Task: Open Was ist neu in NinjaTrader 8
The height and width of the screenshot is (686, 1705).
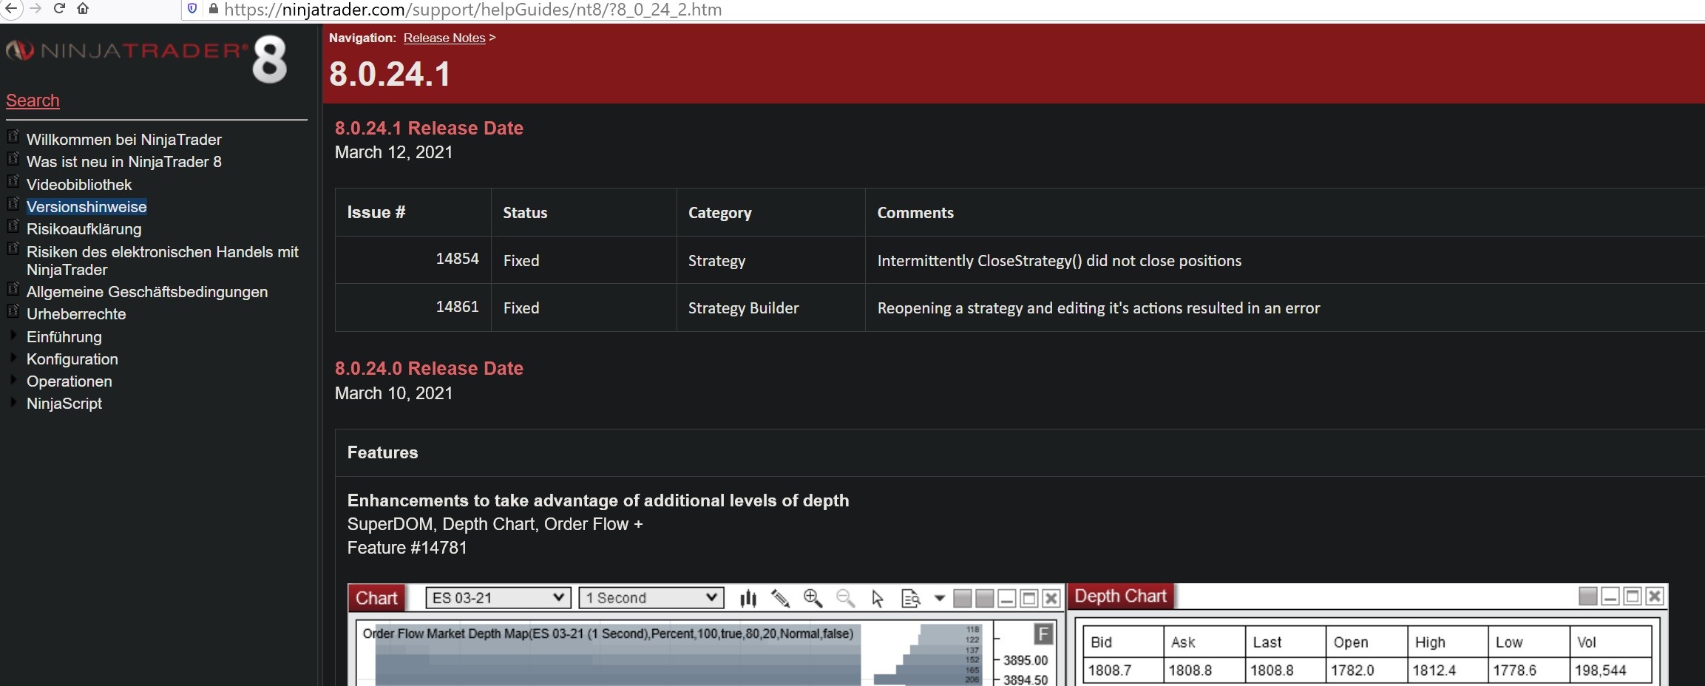Action: (124, 162)
